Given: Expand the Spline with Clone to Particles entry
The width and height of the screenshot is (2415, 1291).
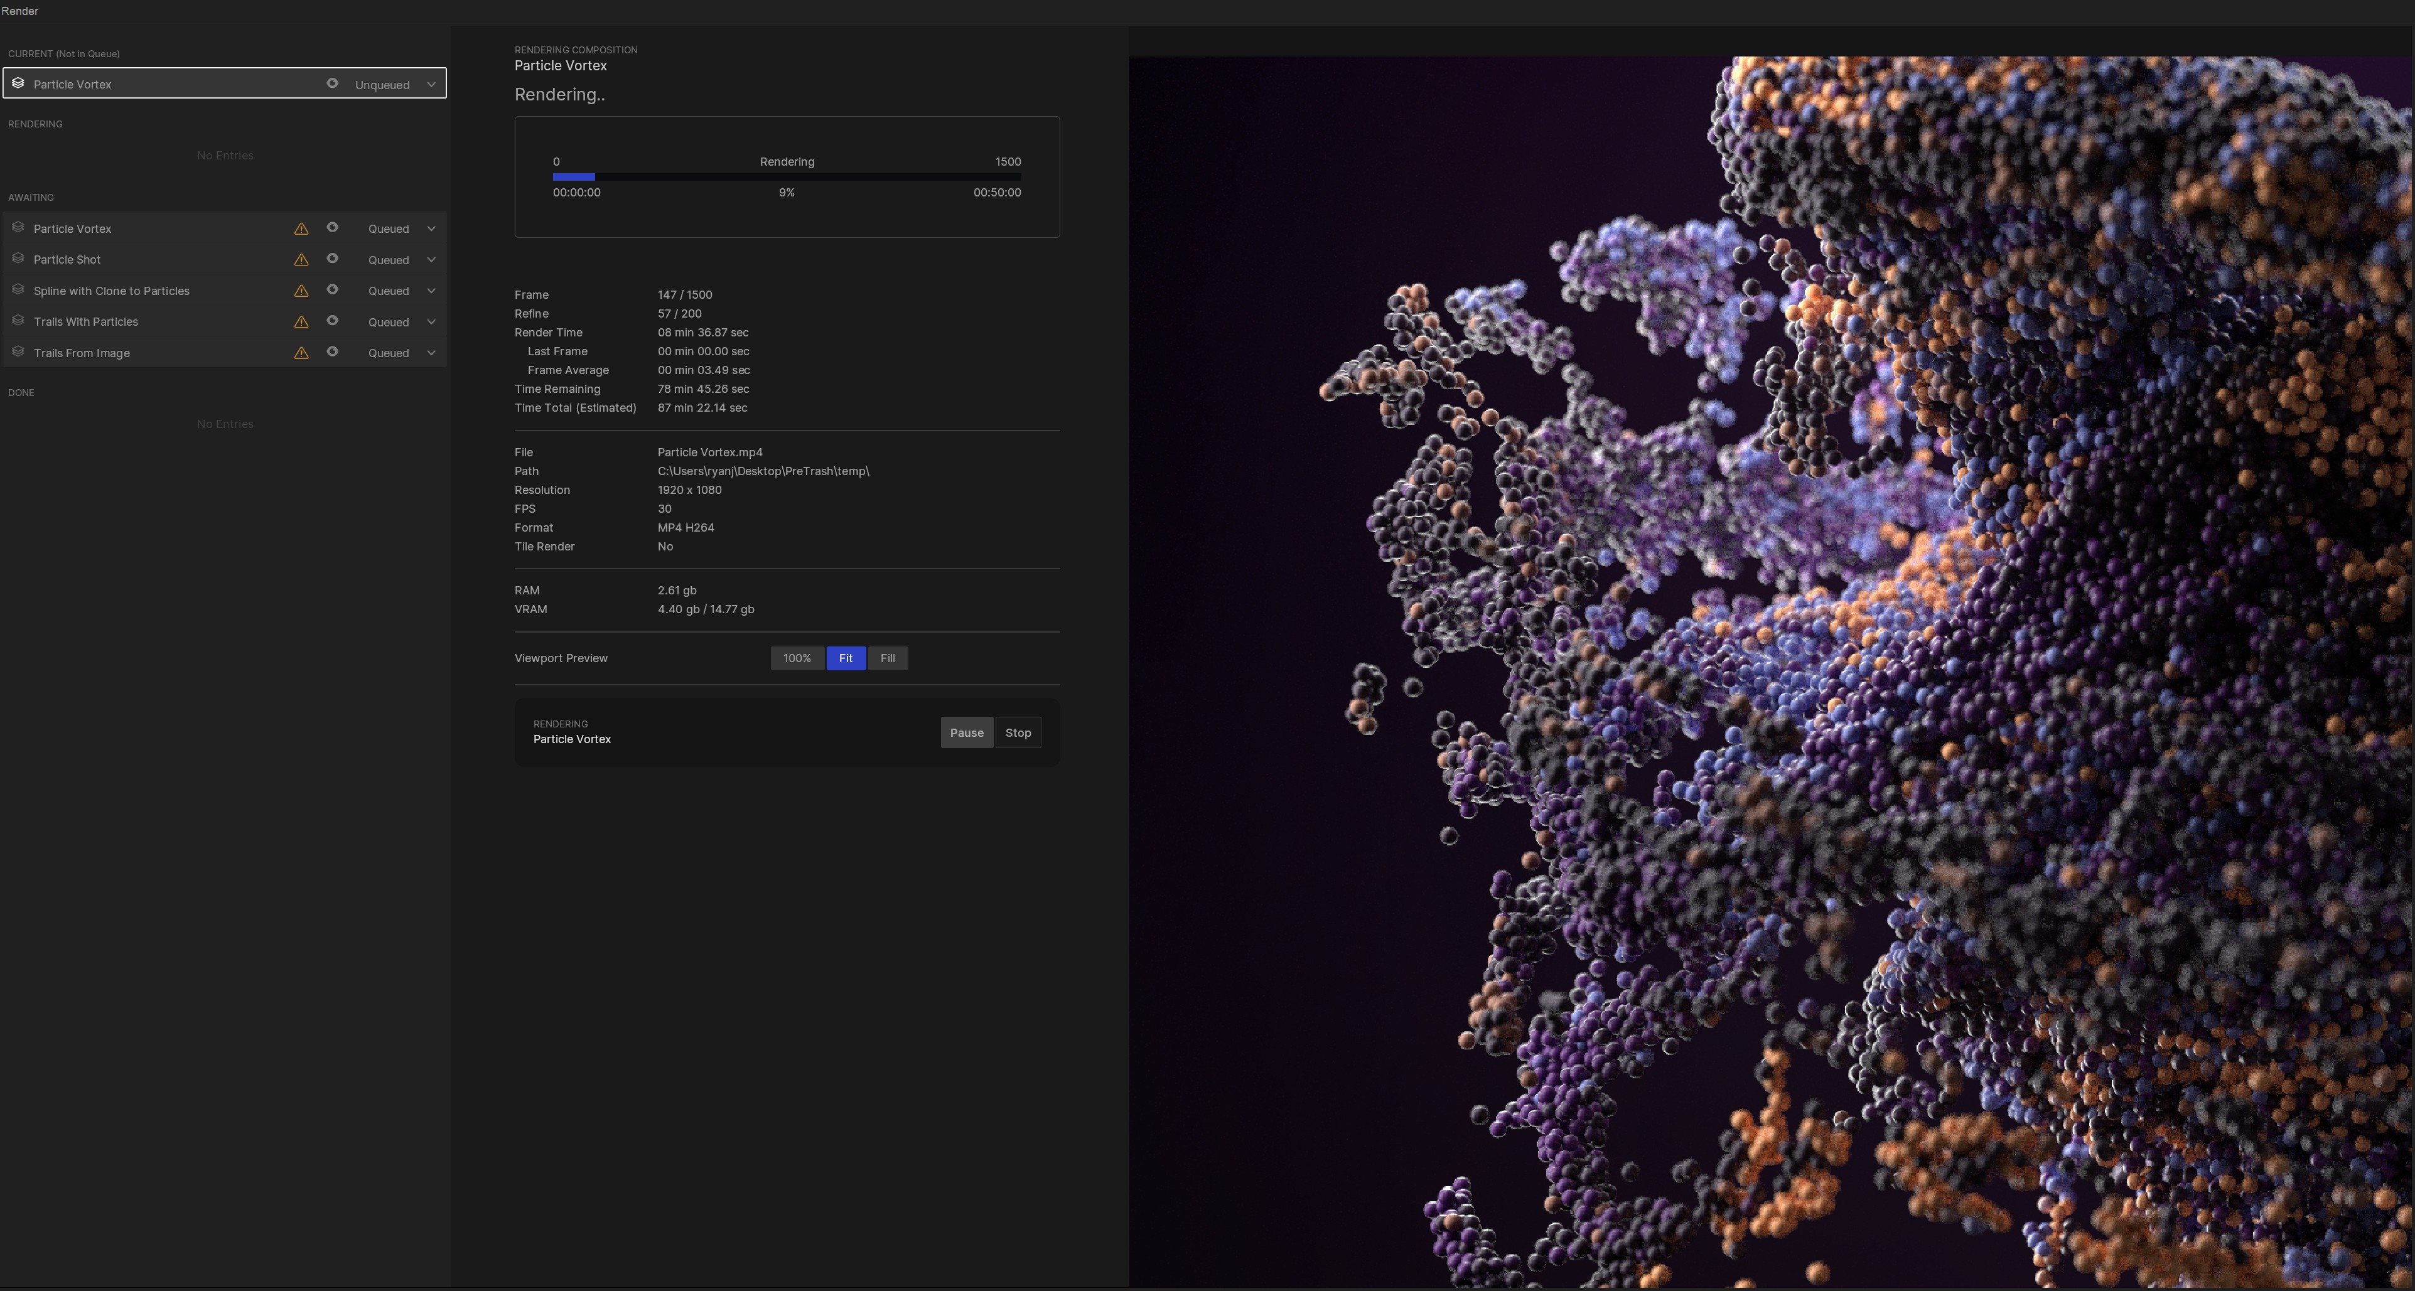Looking at the screenshot, I should click(430, 291).
